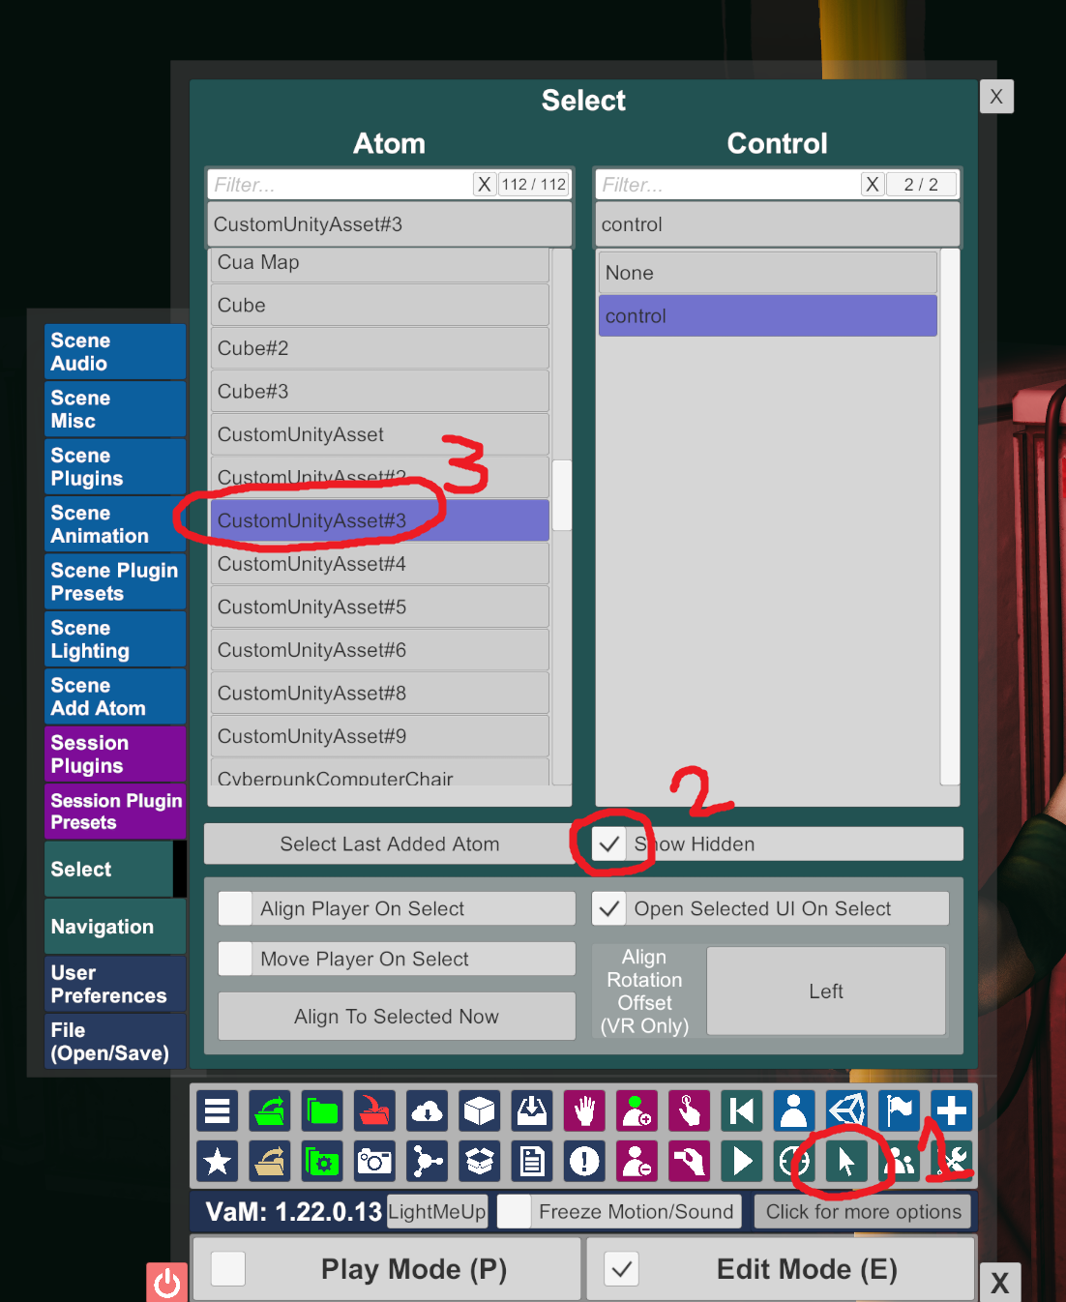Click the mouse cursor select icon
This screenshot has height=1302, width=1066.
(846, 1161)
